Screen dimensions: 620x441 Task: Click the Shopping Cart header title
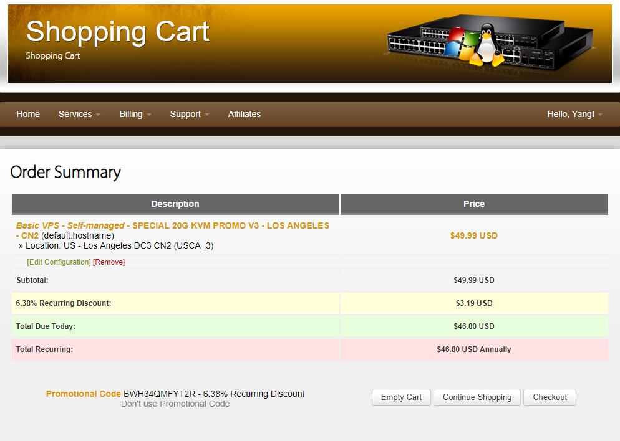(118, 31)
